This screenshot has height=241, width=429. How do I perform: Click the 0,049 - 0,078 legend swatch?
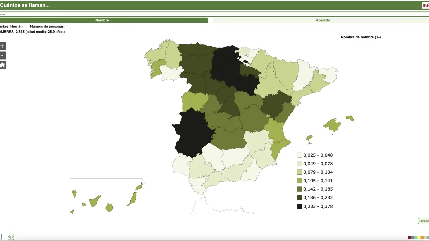point(299,164)
